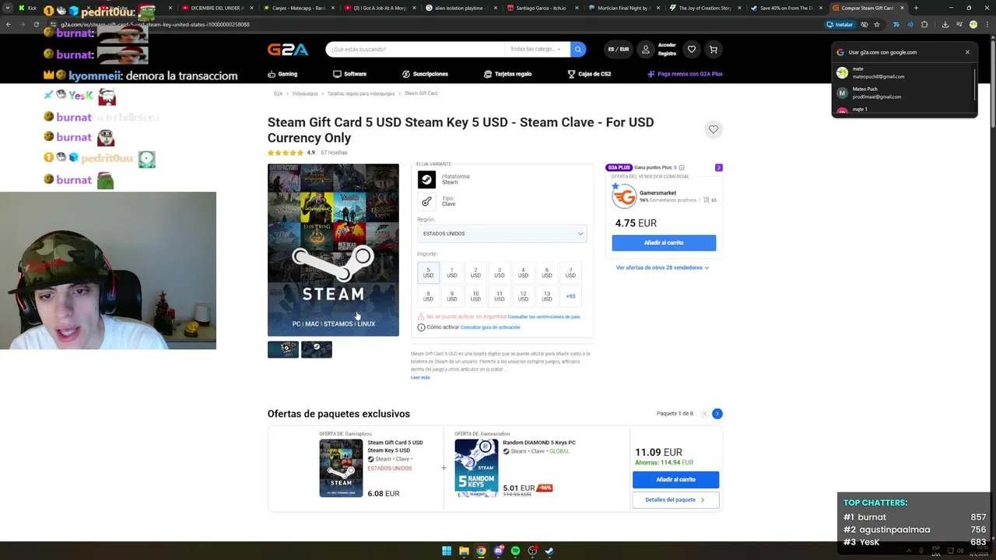
Task: Click the G2A logo
Action: [288, 50]
